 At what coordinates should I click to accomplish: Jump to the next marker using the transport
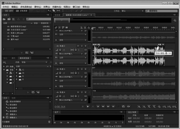[x=114, y=106]
